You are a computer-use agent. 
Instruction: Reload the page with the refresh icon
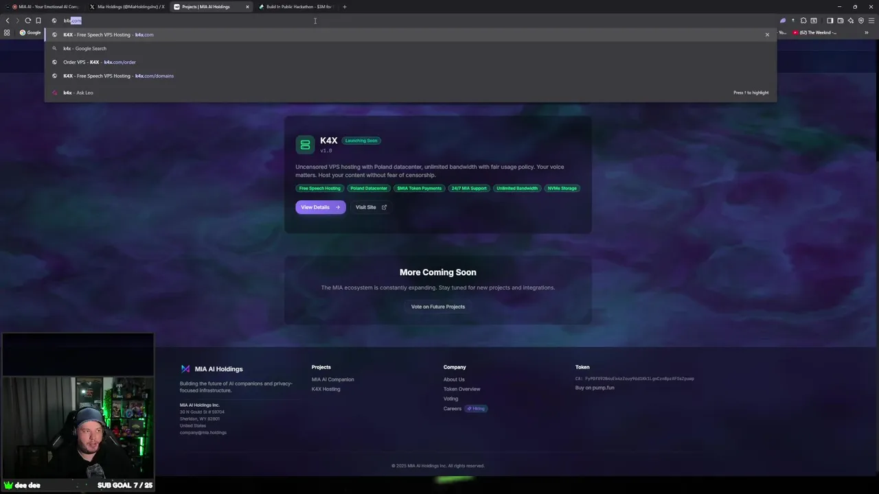(28, 21)
